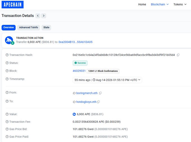Click the transaction fee 0.00213564300828 APE
This screenshot has height=142, width=191.
88,122
